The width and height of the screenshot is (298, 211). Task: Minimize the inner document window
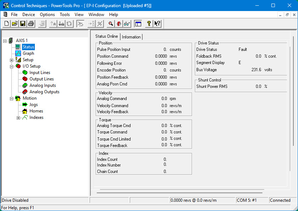(x=280, y=15)
